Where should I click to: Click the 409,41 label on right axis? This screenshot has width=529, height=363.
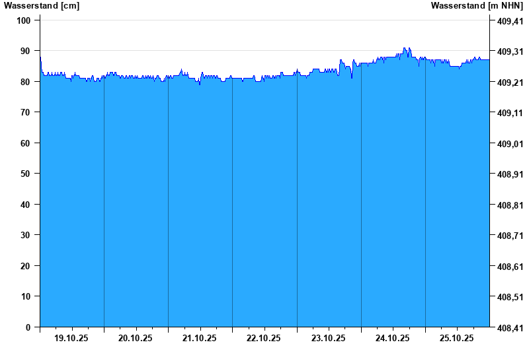[510, 22]
